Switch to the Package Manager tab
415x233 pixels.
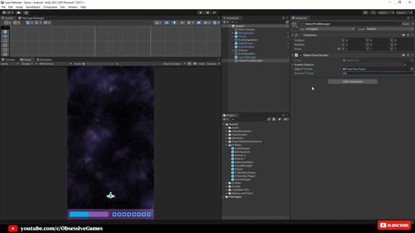pyautogui.click(x=31, y=18)
